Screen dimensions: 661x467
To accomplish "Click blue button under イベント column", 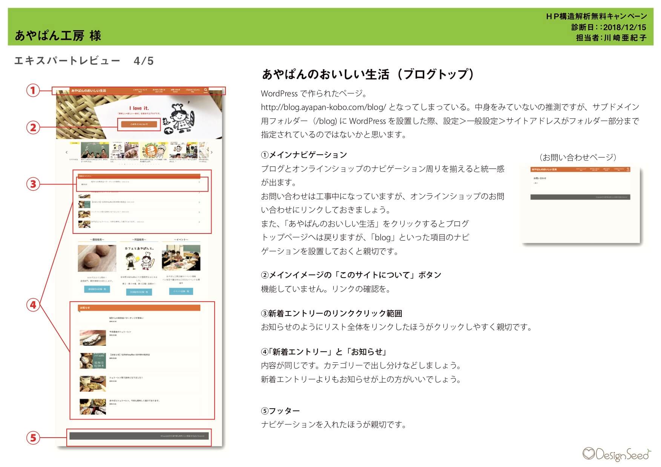I will [x=181, y=291].
